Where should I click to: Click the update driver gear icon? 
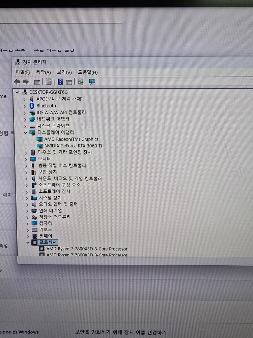pyautogui.click(x=81, y=82)
